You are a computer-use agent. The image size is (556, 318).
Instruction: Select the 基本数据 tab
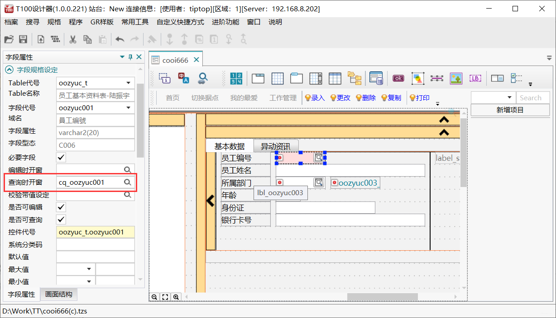(230, 146)
